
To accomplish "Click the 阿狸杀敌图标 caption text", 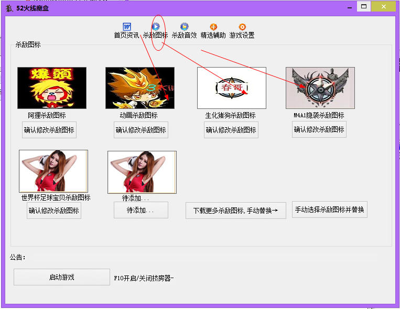I will (x=47, y=116).
